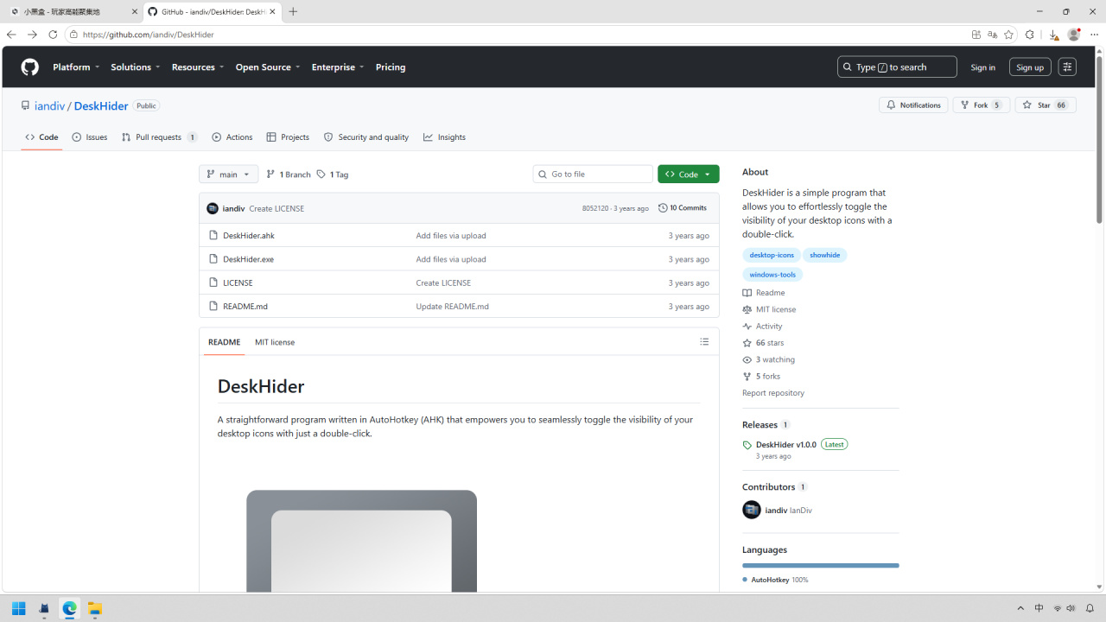Open the main branch selector dropdown

(x=228, y=175)
